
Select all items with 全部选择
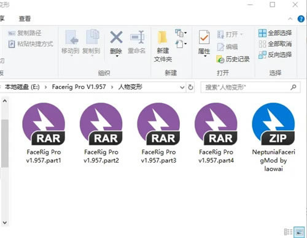275,33
